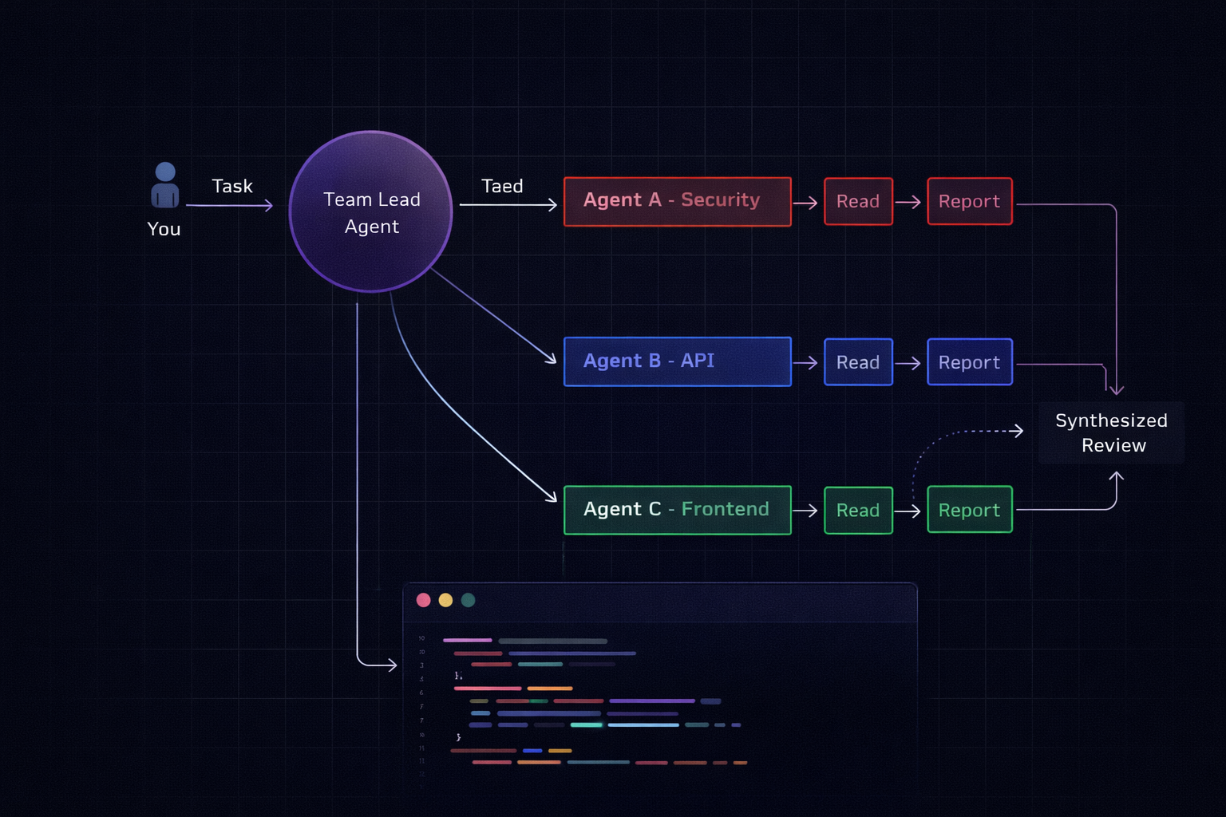Select the Agent C - Frontend node
The image size is (1226, 817).
click(x=677, y=510)
